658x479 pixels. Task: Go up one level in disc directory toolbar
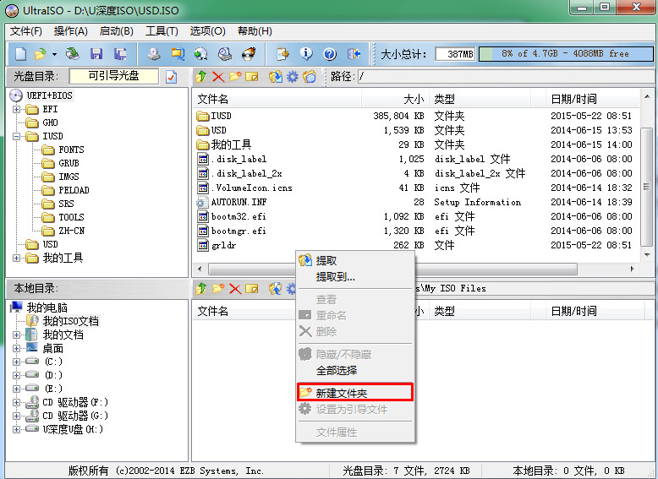201,77
